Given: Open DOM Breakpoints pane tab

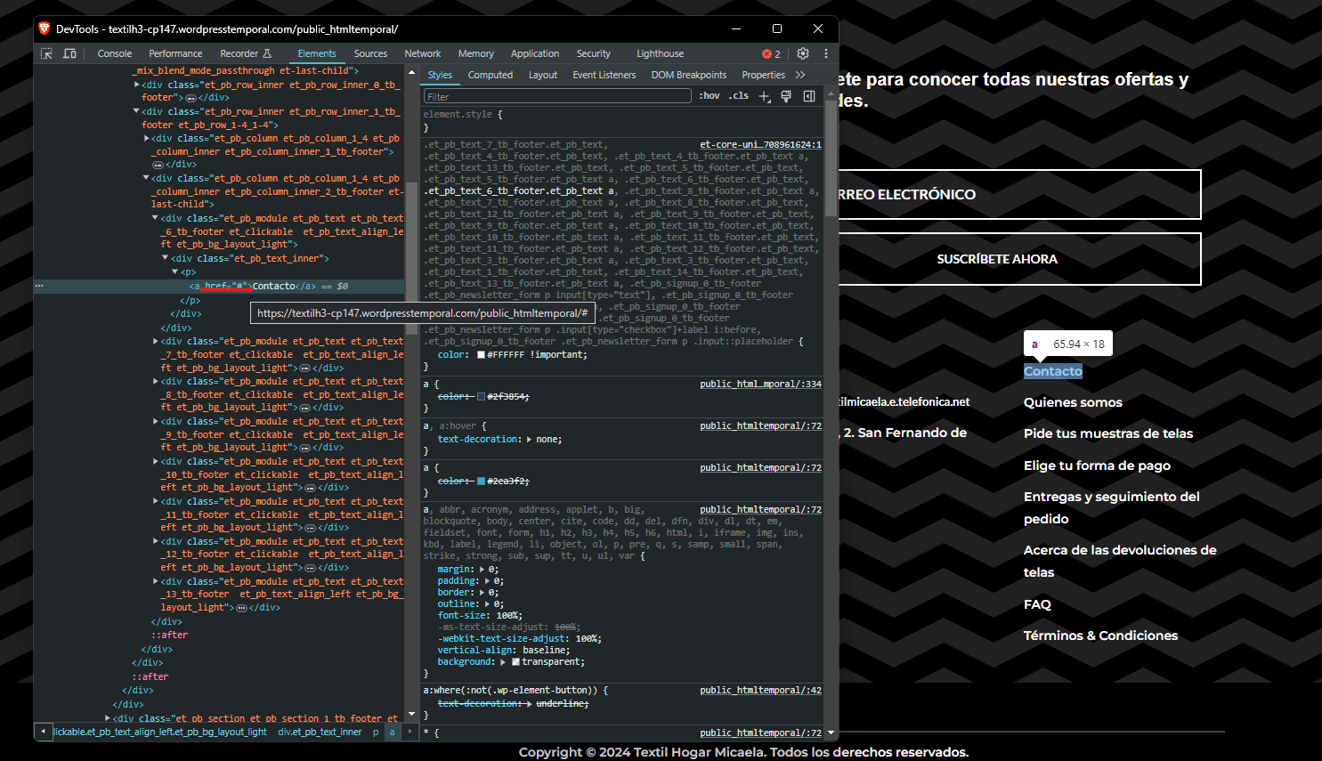Looking at the screenshot, I should click(689, 75).
